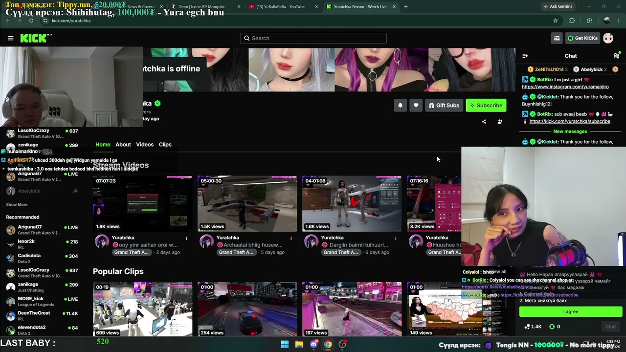Open options for the 07:07:23 stream video
The image size is (626, 352).
[186, 238]
